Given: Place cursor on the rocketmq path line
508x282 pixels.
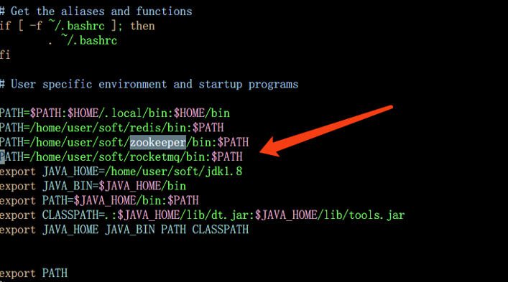Looking at the screenshot, I should pos(121,157).
